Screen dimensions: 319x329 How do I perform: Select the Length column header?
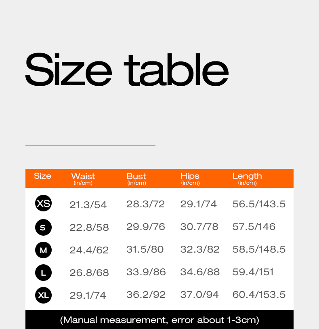click(x=247, y=178)
